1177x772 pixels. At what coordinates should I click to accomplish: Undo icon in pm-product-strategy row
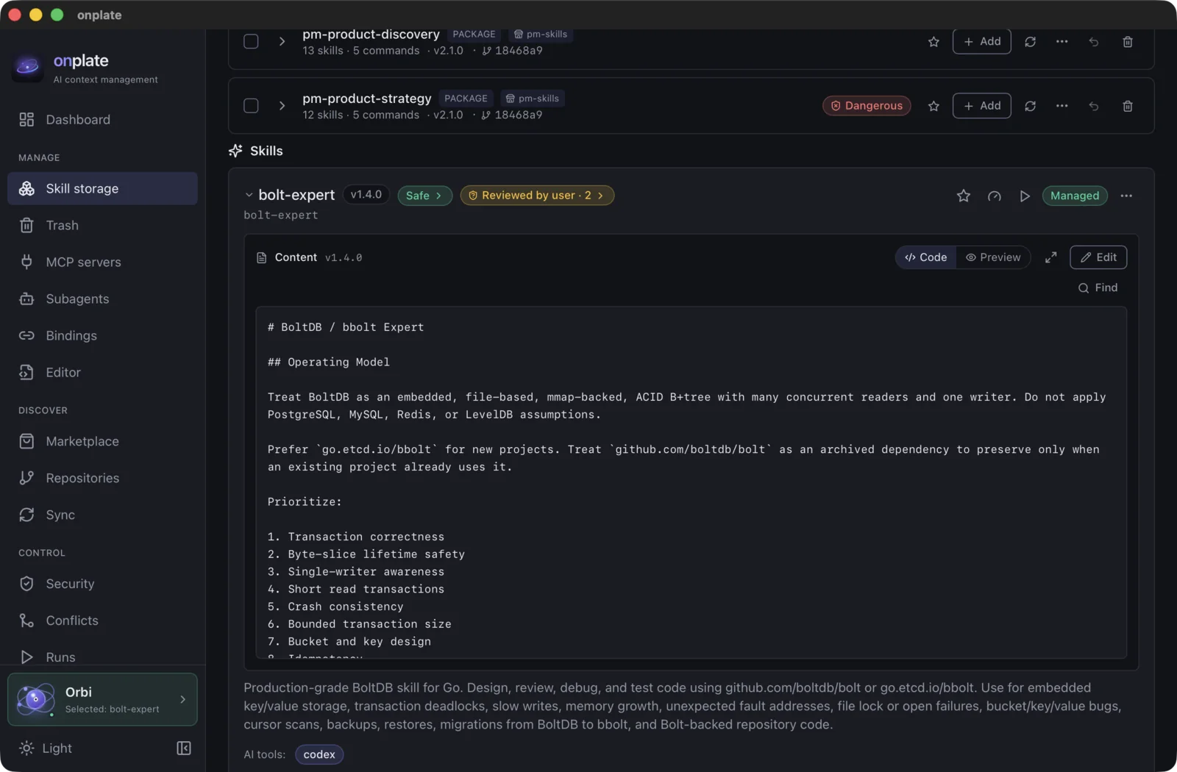coord(1094,106)
